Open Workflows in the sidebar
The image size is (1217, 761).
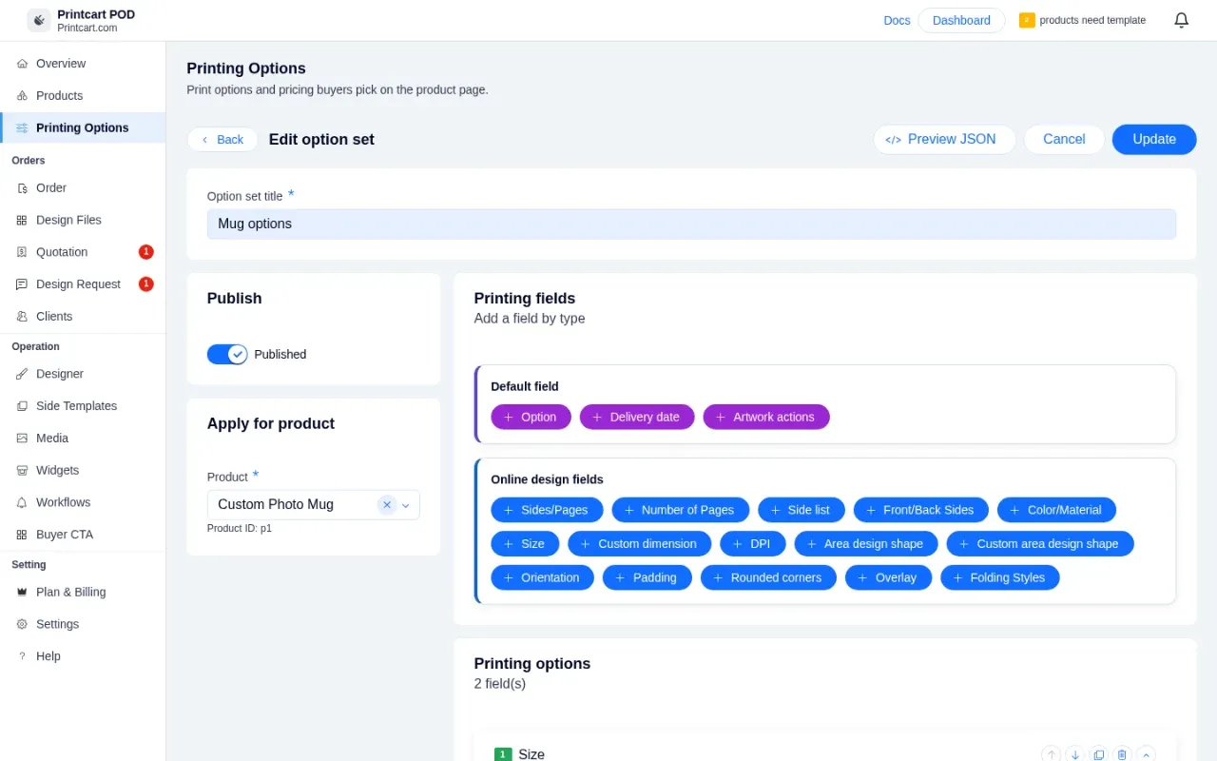tap(83, 502)
